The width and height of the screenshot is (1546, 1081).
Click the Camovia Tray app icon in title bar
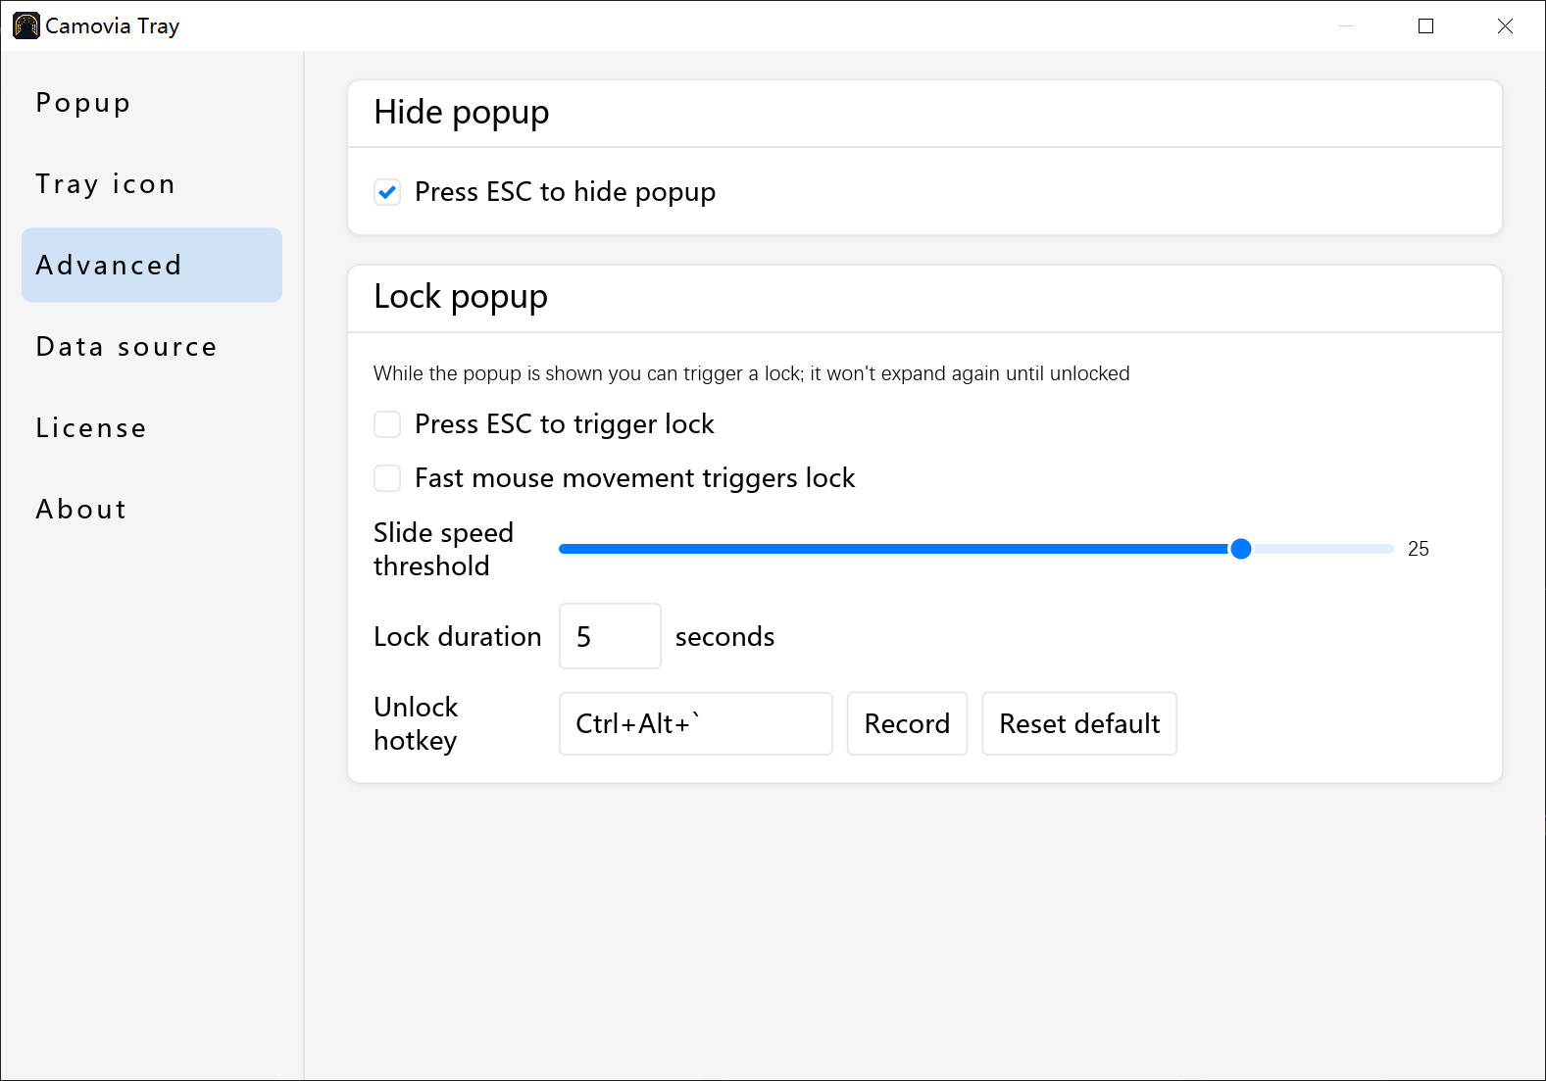tap(26, 25)
